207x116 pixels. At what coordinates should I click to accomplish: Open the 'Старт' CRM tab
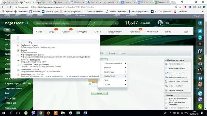(39, 32)
